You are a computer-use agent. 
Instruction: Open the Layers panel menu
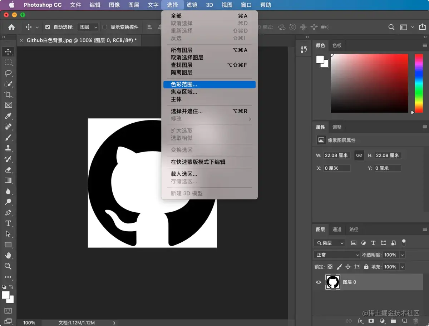tap(425, 229)
